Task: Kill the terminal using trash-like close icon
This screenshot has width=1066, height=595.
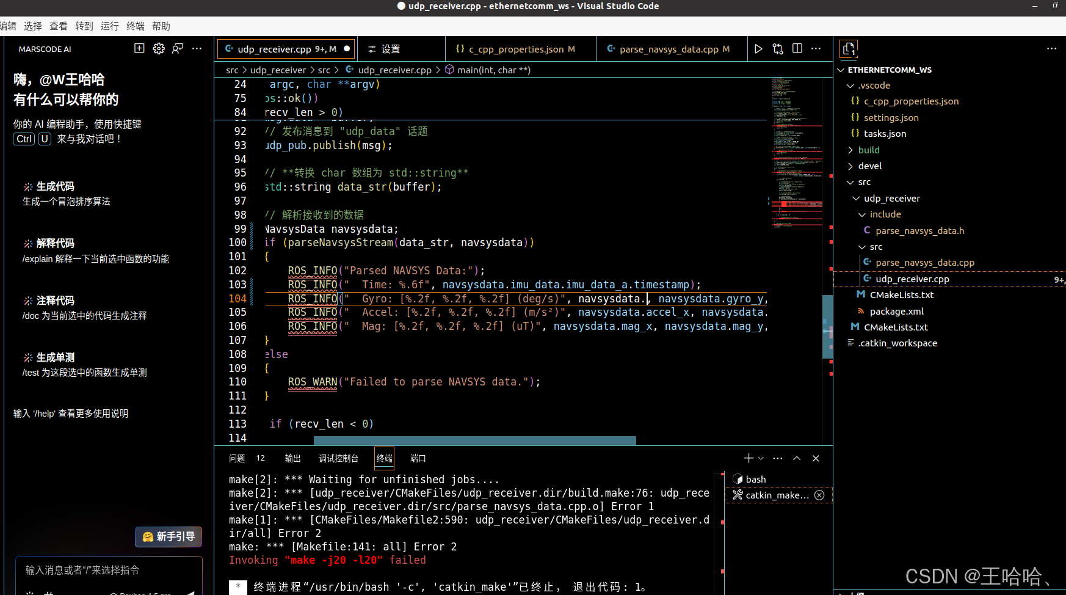Action: pos(816,458)
